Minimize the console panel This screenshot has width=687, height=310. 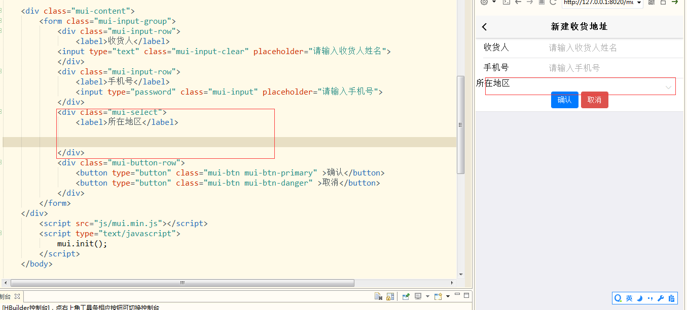coord(457,295)
